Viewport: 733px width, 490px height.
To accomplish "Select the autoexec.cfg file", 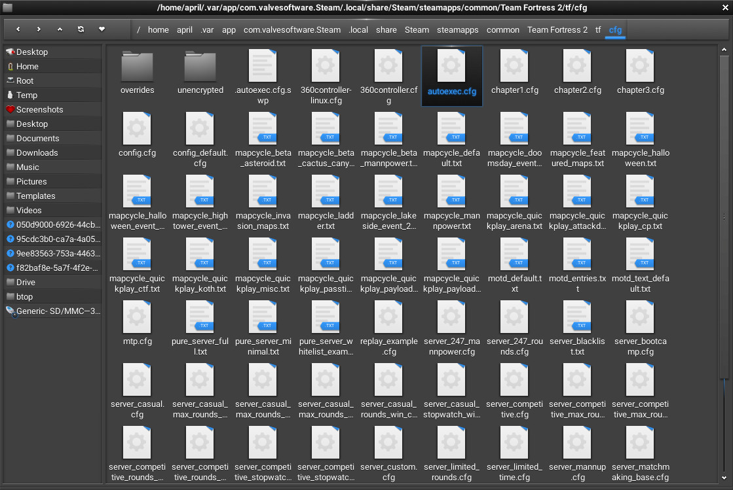I will (x=451, y=76).
